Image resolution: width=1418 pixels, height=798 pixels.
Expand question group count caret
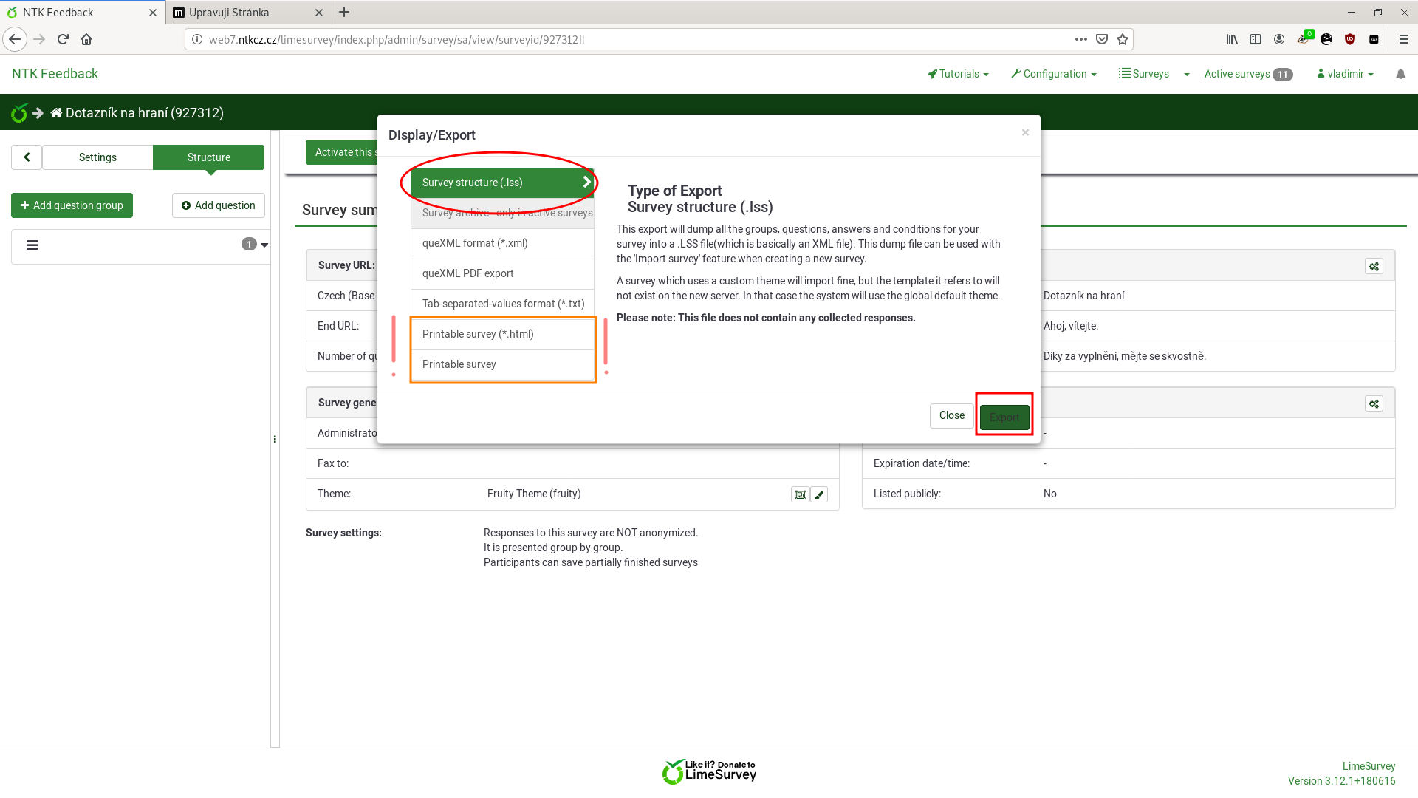tap(264, 245)
